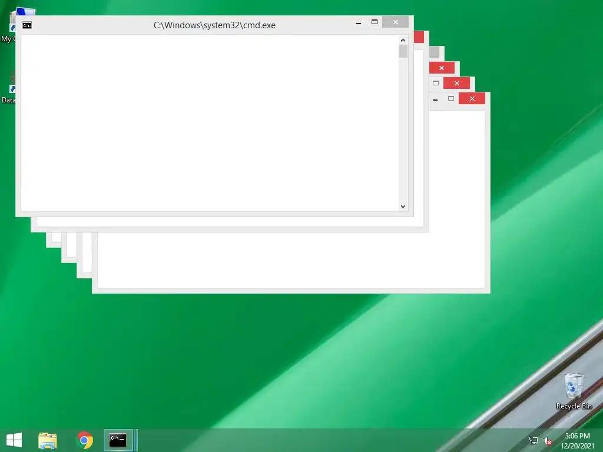Open the clock showing 3:06 PM
603x452 pixels.
pos(577,441)
